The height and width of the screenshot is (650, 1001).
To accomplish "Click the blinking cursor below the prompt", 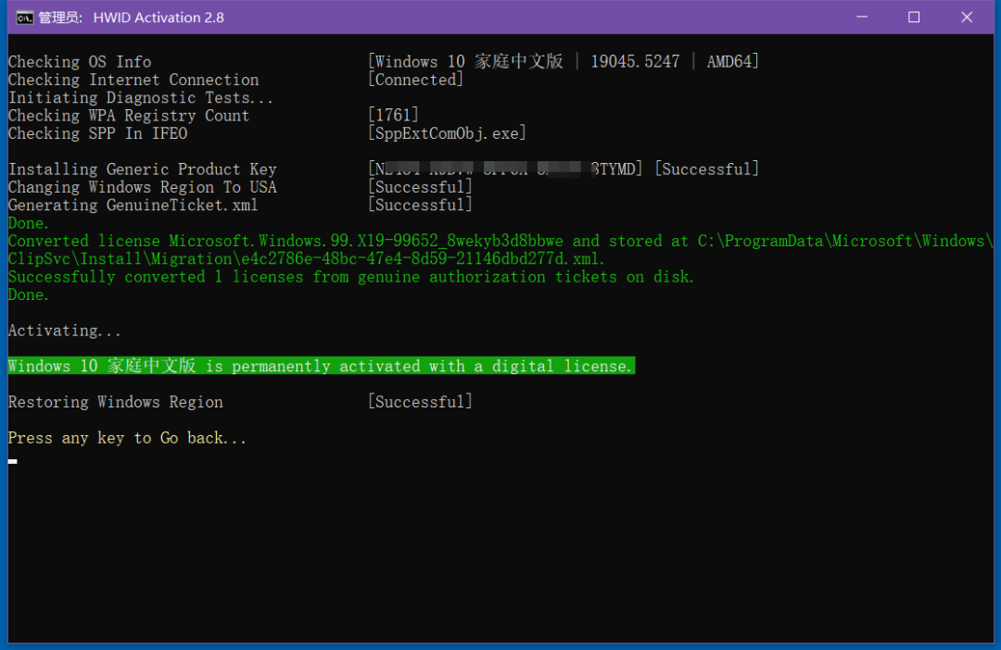I will 13,460.
